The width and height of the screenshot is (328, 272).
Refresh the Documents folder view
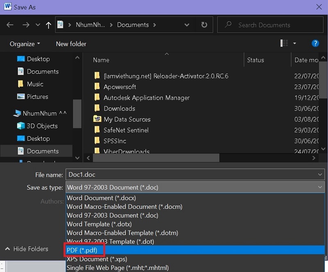point(204,25)
